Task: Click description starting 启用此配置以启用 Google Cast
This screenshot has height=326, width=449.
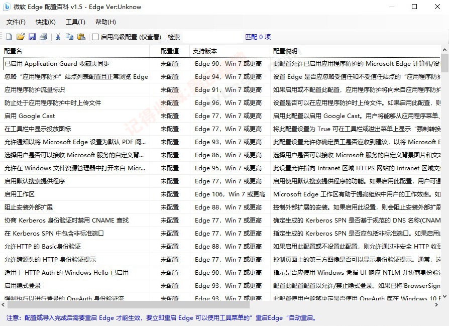Action: click(357, 116)
